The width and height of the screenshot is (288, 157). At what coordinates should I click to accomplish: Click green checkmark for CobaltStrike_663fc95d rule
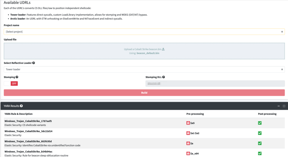[260, 143]
